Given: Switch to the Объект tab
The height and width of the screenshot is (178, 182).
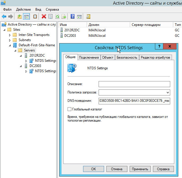Looking at the screenshot, I should (108, 58).
